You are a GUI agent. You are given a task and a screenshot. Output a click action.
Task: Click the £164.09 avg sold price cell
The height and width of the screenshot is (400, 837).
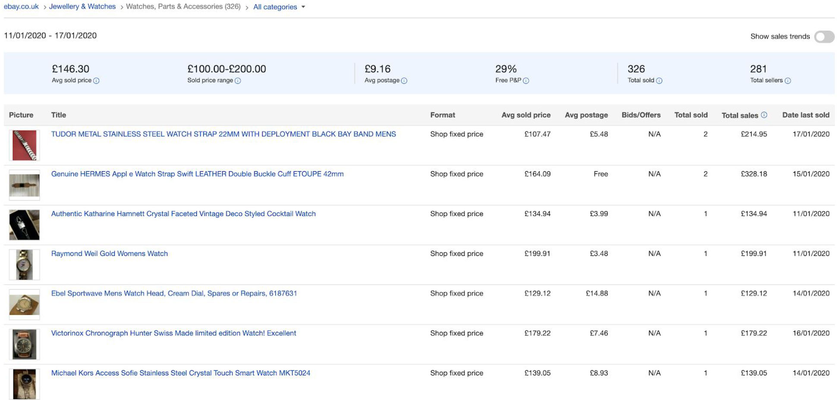538,174
